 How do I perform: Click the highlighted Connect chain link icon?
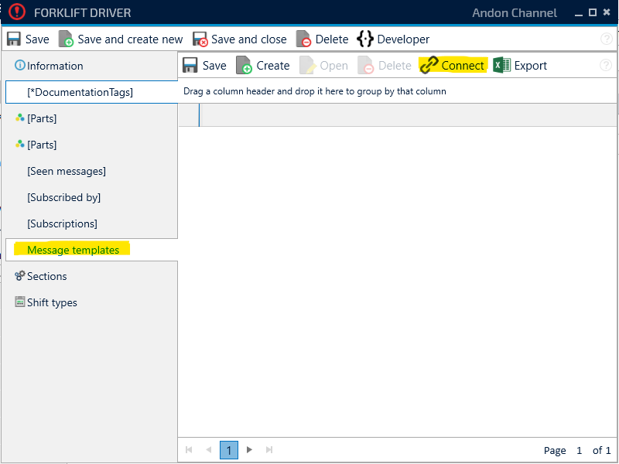coord(429,66)
